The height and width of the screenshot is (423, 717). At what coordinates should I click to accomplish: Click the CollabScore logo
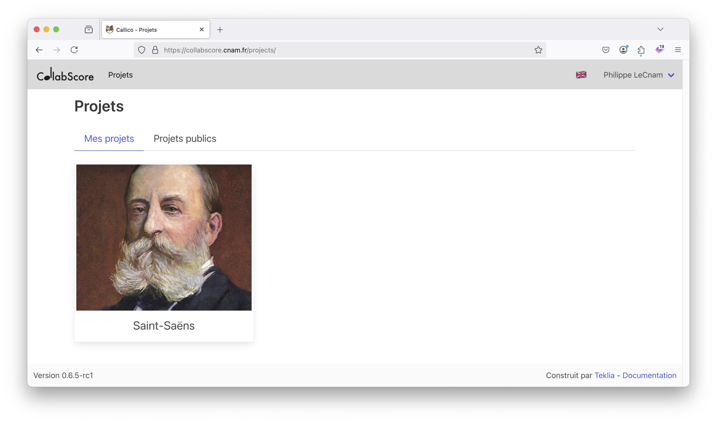pyautogui.click(x=65, y=75)
